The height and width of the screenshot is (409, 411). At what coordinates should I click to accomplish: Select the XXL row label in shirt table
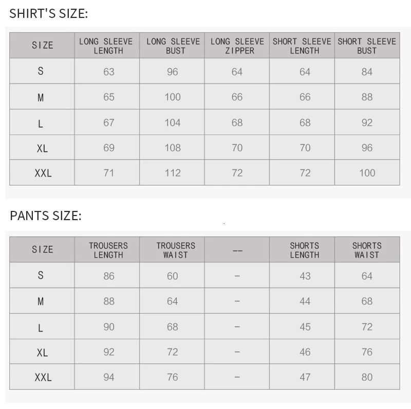point(43,173)
